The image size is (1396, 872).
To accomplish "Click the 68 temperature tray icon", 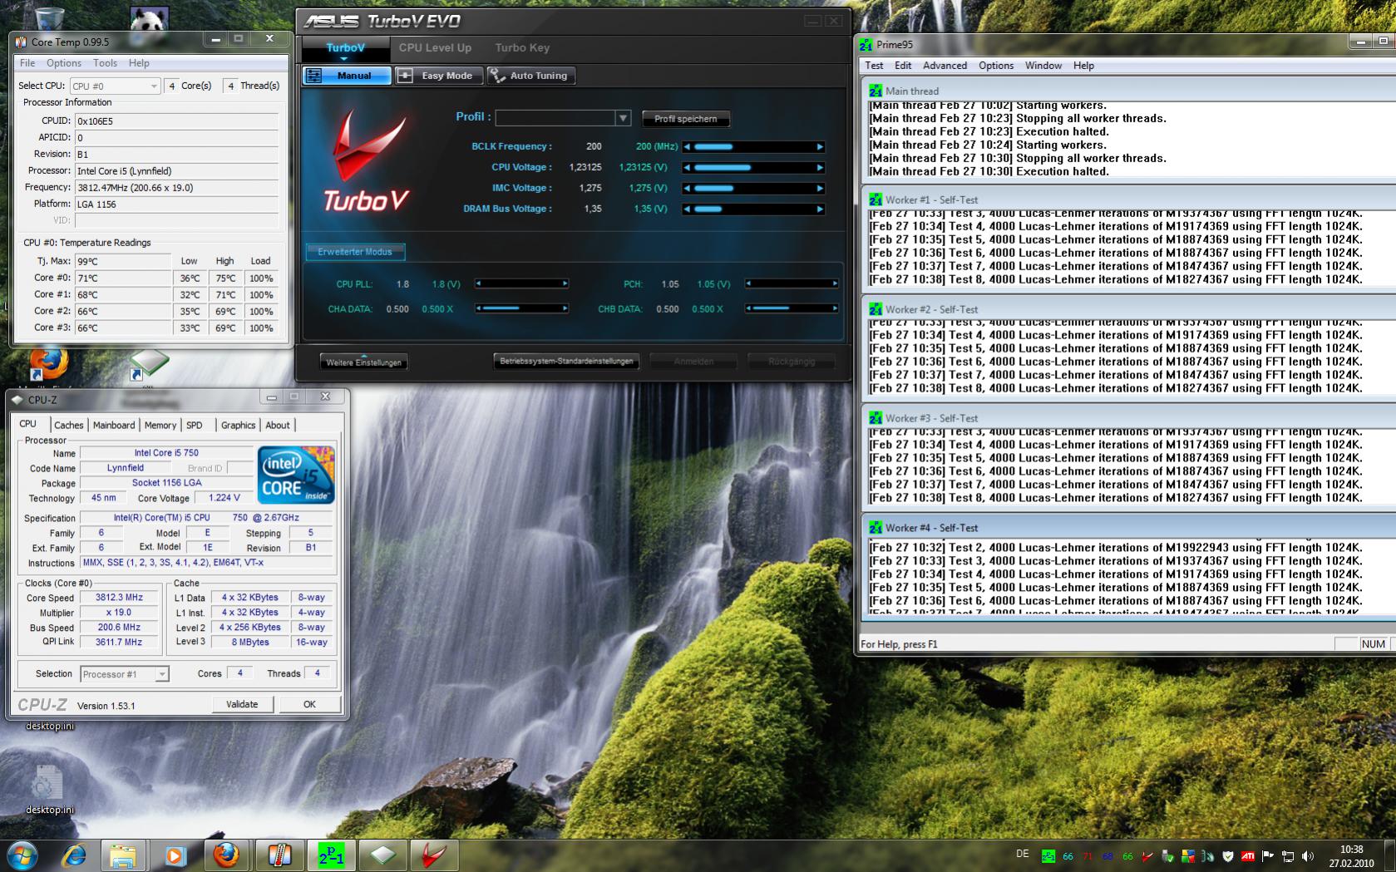I will tap(1107, 856).
